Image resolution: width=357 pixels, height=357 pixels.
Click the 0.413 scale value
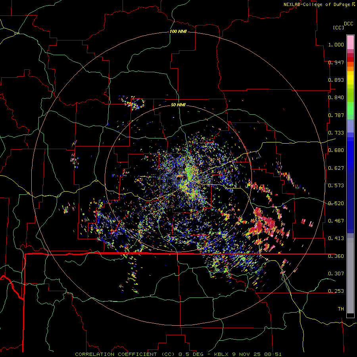click(336, 238)
